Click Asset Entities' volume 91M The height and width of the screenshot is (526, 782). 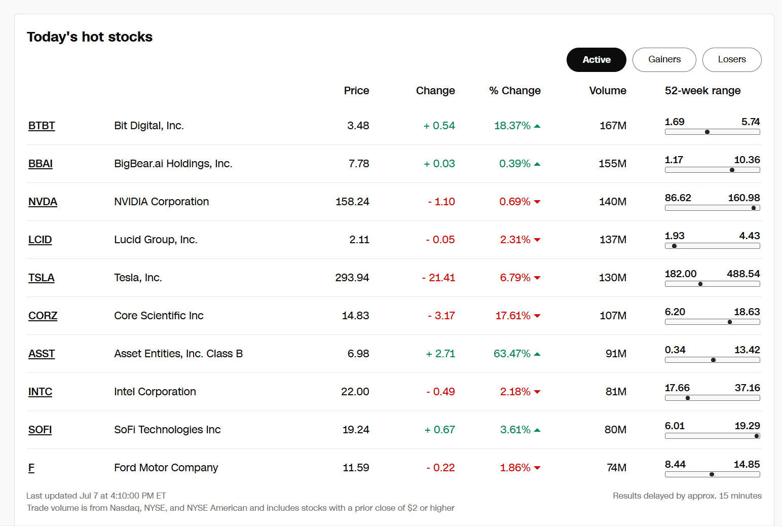(x=616, y=354)
